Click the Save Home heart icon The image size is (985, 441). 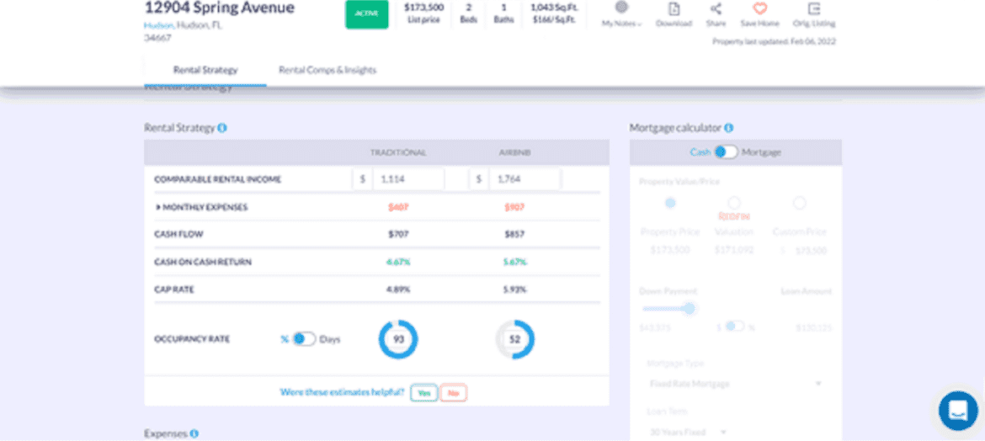[x=759, y=8]
